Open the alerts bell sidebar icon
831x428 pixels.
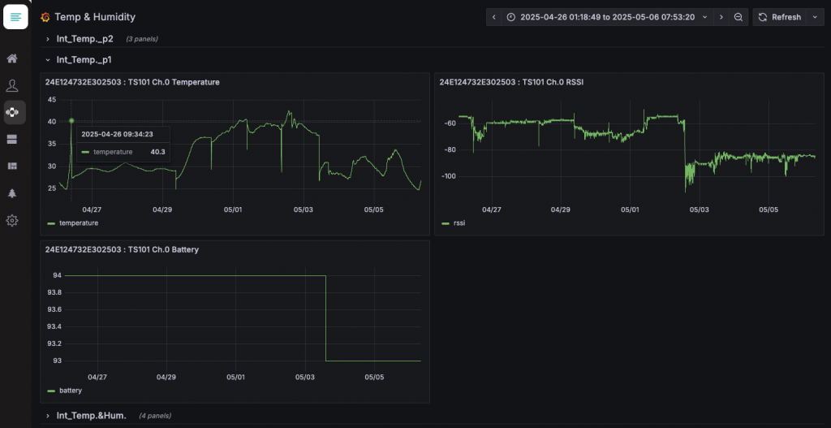click(12, 193)
